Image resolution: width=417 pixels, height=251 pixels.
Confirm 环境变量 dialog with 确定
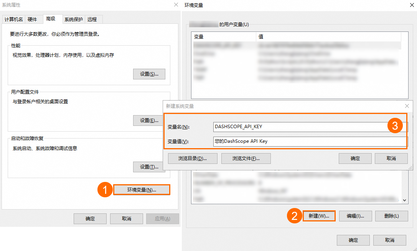pyautogui.click(x=353, y=240)
